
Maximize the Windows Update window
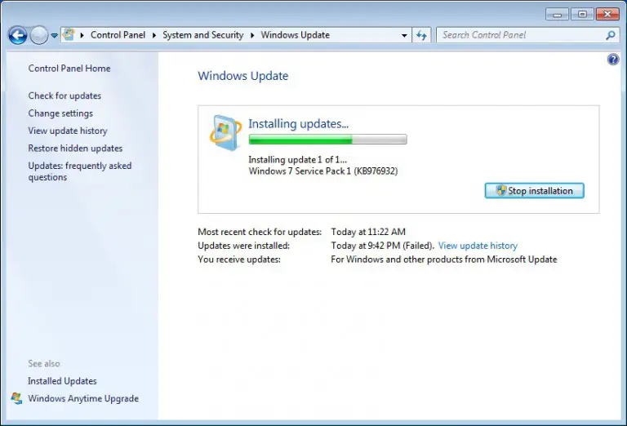[x=582, y=15]
